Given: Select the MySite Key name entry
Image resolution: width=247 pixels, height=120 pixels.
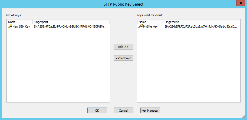Looking at the screenshot, I should (x=151, y=26).
